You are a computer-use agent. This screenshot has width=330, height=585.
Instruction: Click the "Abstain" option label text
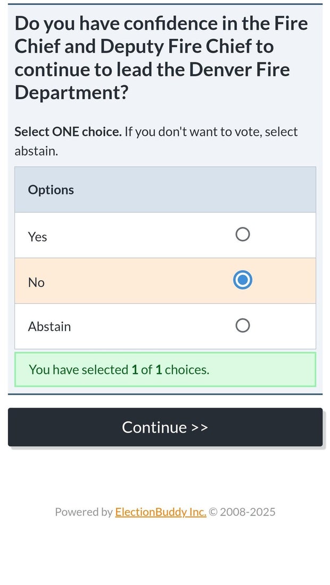49,326
